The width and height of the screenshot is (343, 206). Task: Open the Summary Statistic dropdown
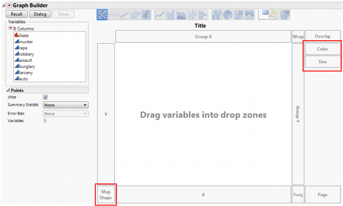pos(66,105)
